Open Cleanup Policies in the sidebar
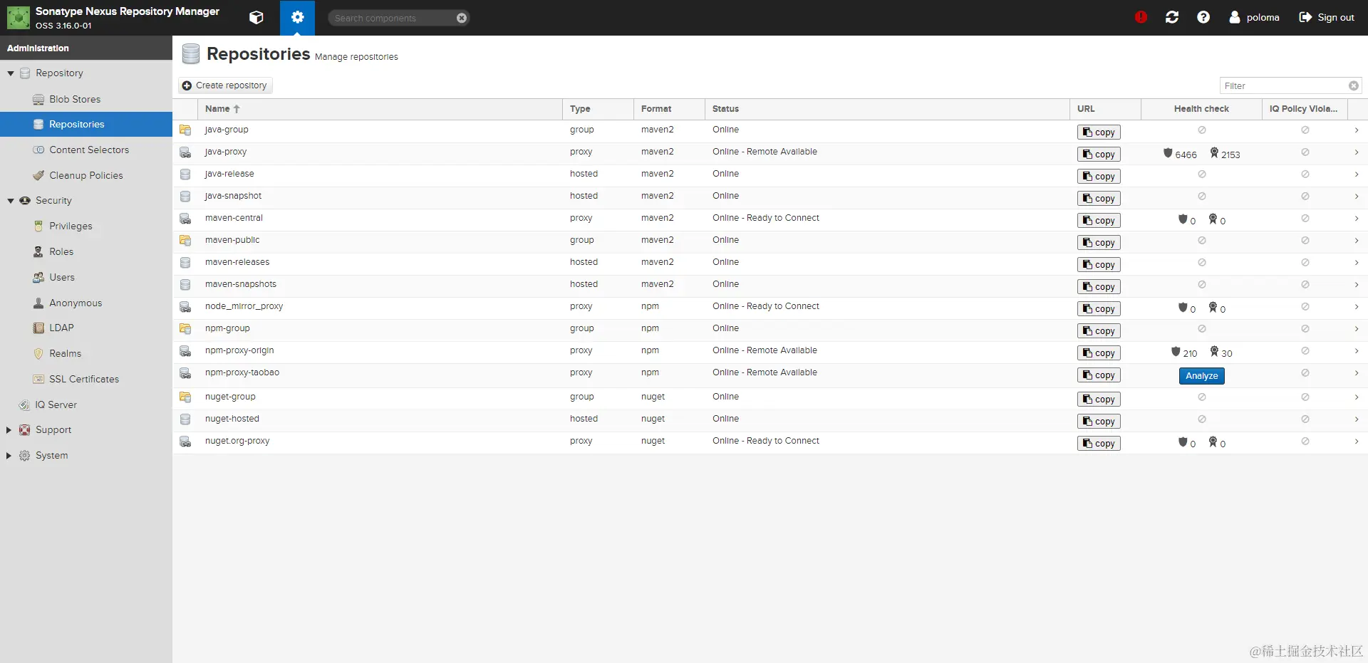1368x663 pixels. 86,175
